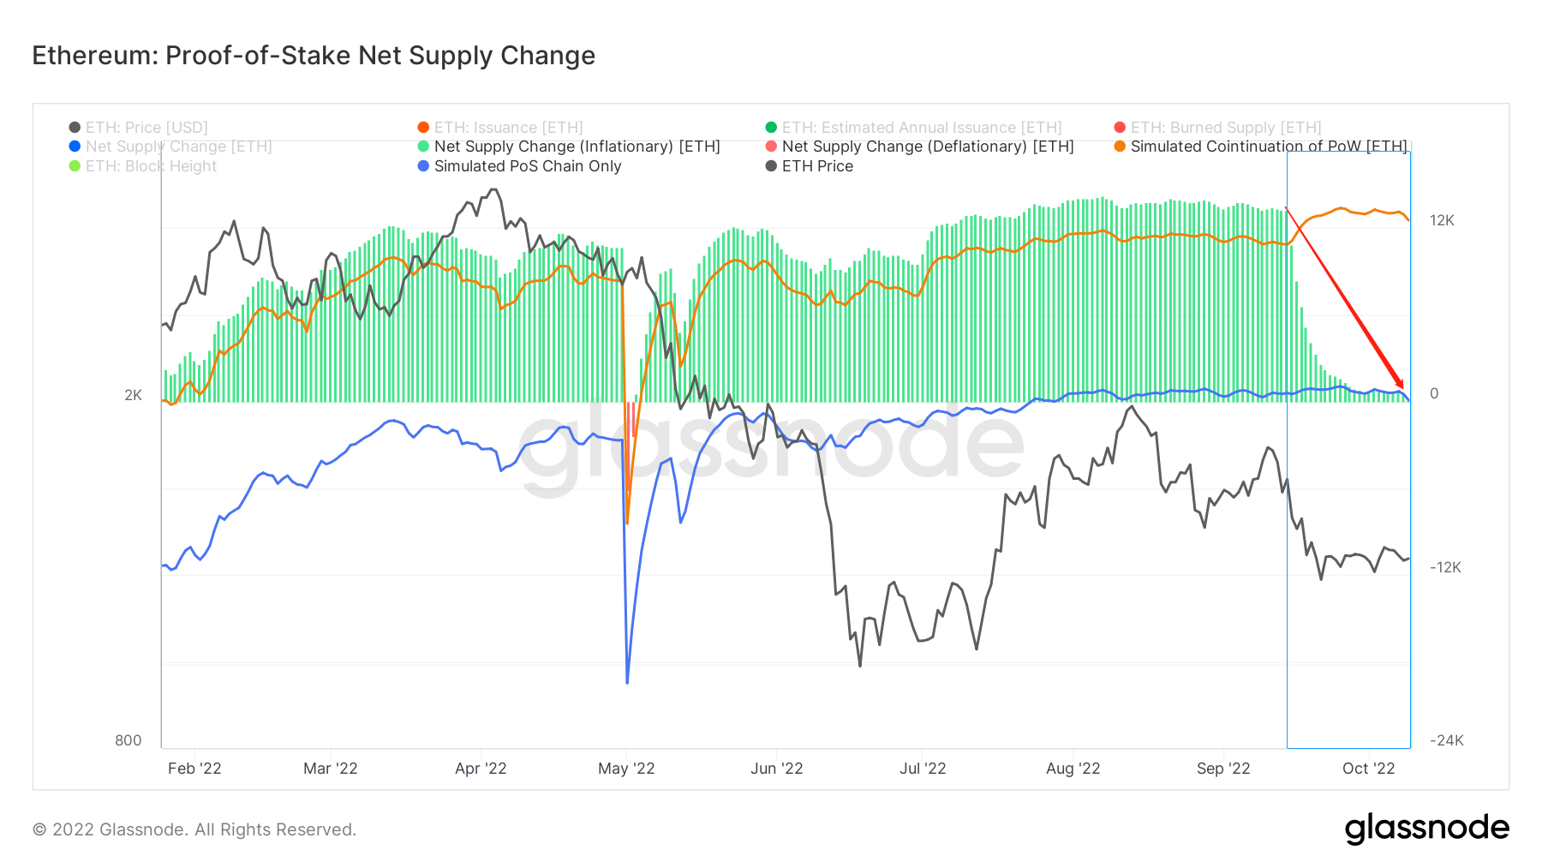The width and height of the screenshot is (1542, 868).
Task: Toggle the Simulated Continuation of PoW legend label
Action: 1268,147
